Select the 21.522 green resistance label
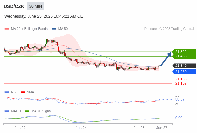Viewport: 197px width, 133px height. [181, 52]
